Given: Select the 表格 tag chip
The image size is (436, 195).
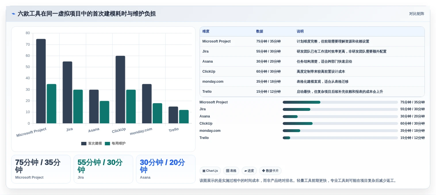Looking at the screenshot, I should pyautogui.click(x=231, y=171).
